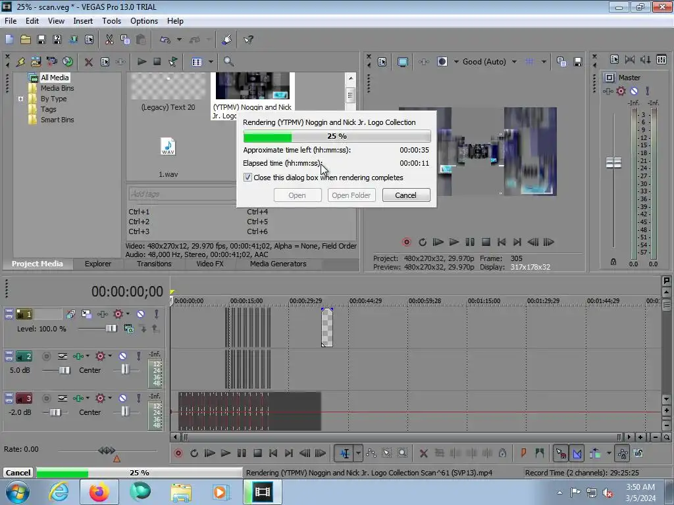This screenshot has width=674, height=505.
Task: Select the 1.wav media thumbnail
Action: click(x=168, y=147)
